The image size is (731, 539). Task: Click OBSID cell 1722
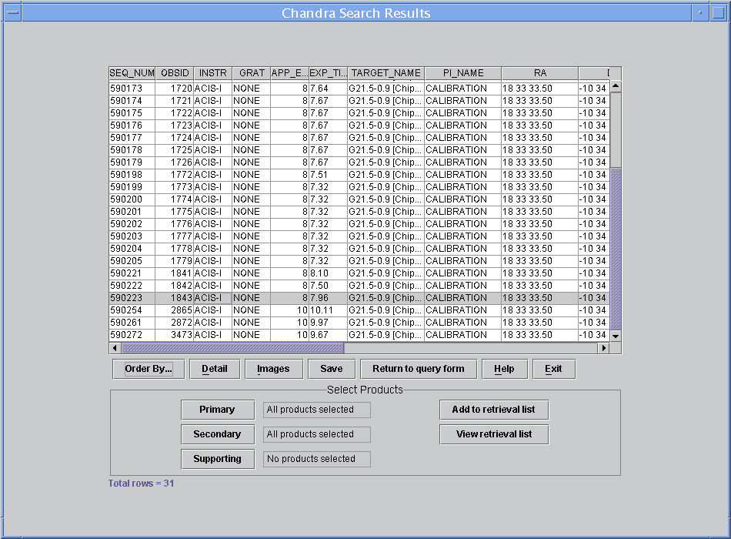[x=175, y=113]
